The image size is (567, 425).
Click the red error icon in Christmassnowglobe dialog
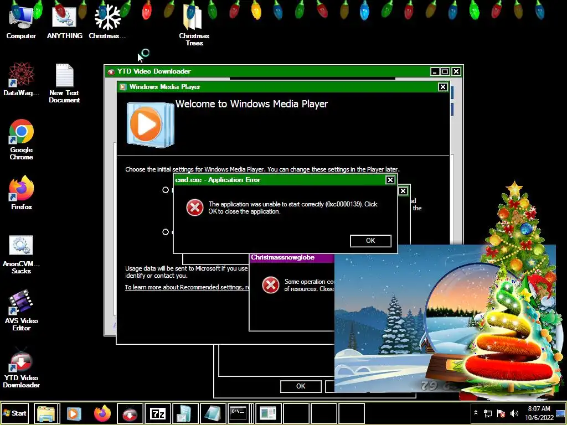click(x=270, y=285)
